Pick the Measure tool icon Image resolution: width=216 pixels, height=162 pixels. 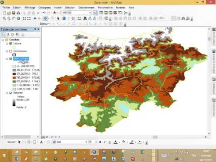click(79, 18)
